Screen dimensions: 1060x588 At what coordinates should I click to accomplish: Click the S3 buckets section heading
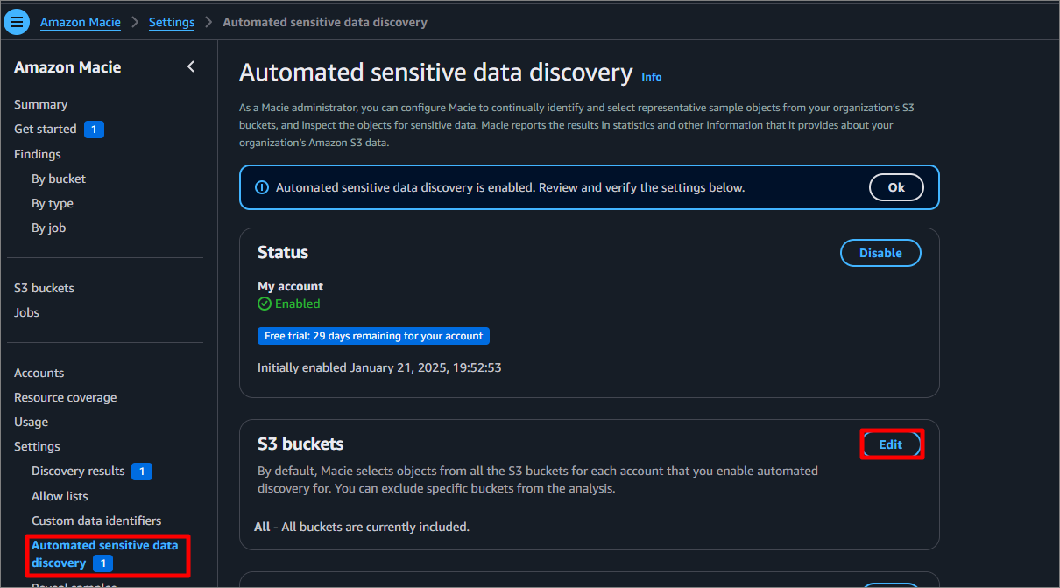tap(300, 444)
